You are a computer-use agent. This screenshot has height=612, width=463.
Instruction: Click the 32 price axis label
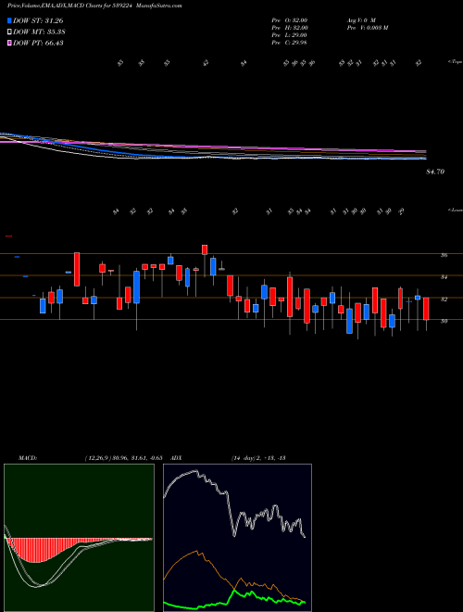(444, 299)
